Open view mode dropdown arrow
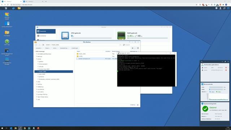Screen dimensions: 231x130 [135, 48]
